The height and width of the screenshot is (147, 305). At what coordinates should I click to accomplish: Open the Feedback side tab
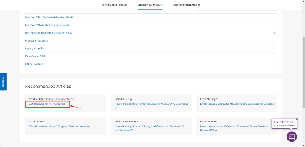[x=3, y=82]
